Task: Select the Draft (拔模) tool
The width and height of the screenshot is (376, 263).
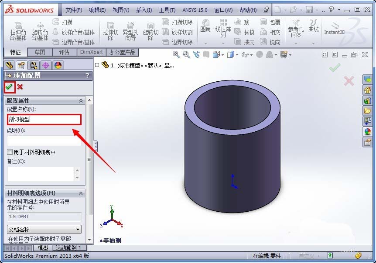Action: point(244,32)
